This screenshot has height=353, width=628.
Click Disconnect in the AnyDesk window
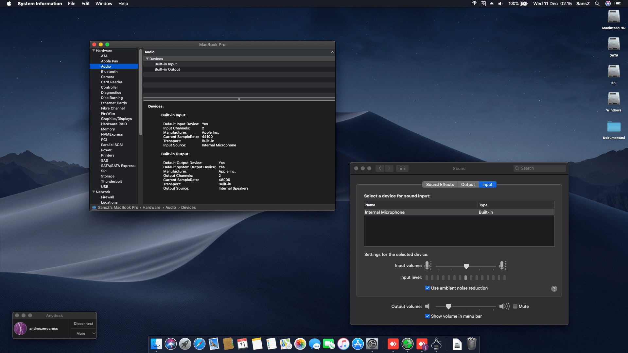pos(83,323)
